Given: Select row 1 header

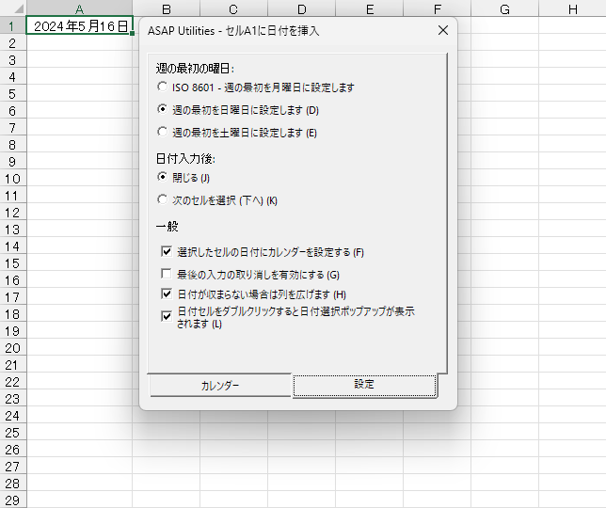Looking at the screenshot, I should click(x=13, y=25).
